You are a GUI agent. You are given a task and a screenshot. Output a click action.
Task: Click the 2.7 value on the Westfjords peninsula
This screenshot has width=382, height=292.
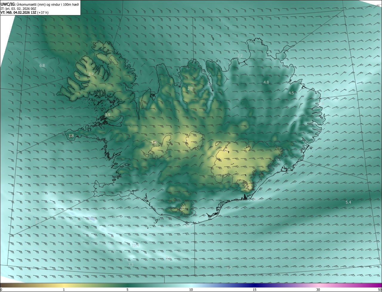(91, 74)
